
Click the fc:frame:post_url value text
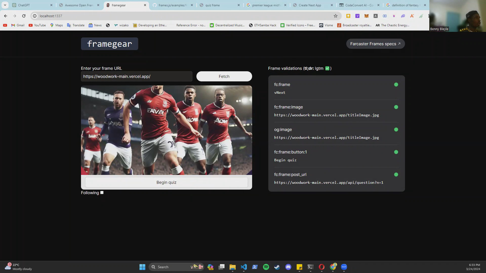[x=329, y=183]
